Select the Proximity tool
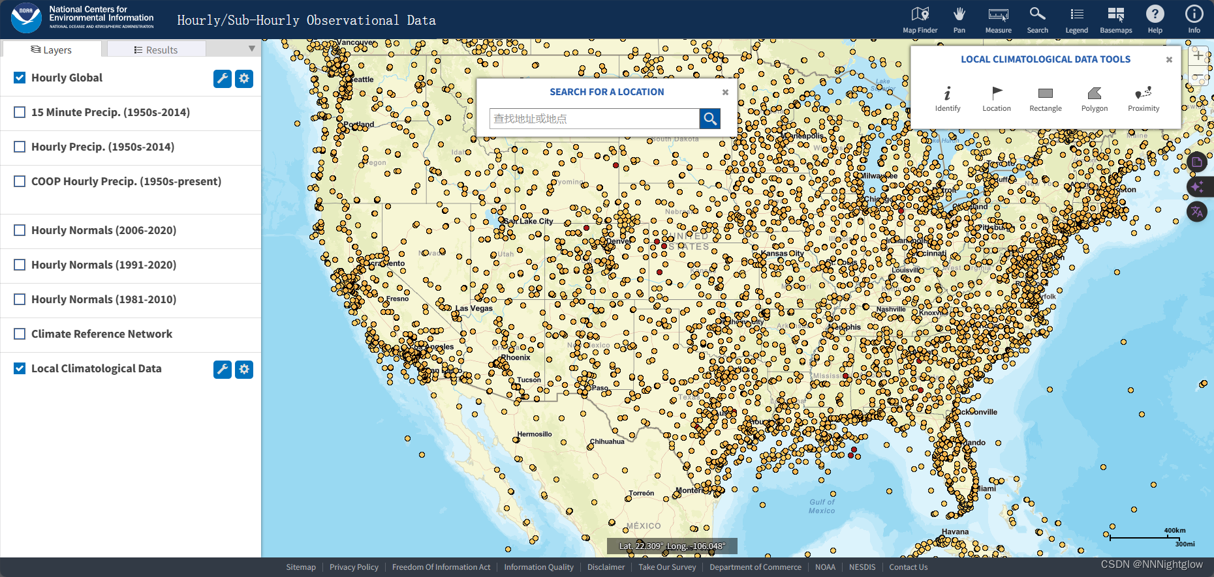The image size is (1214, 577). pos(1144,99)
